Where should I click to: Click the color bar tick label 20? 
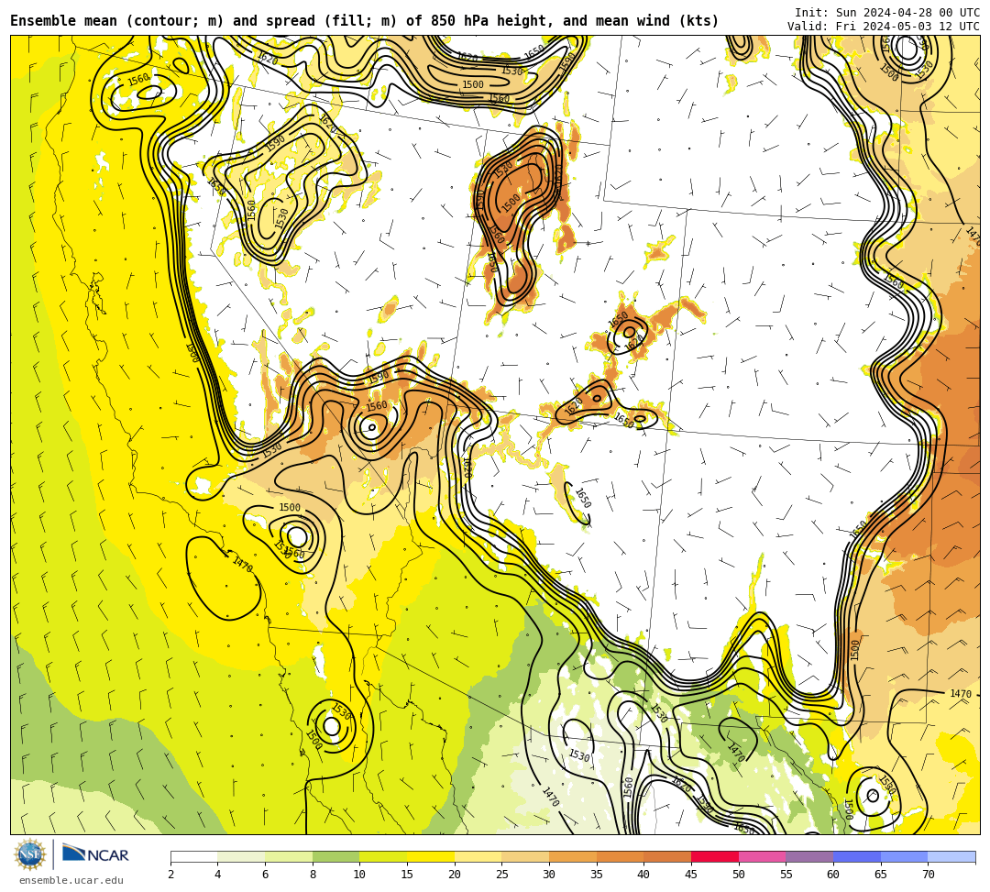455,875
